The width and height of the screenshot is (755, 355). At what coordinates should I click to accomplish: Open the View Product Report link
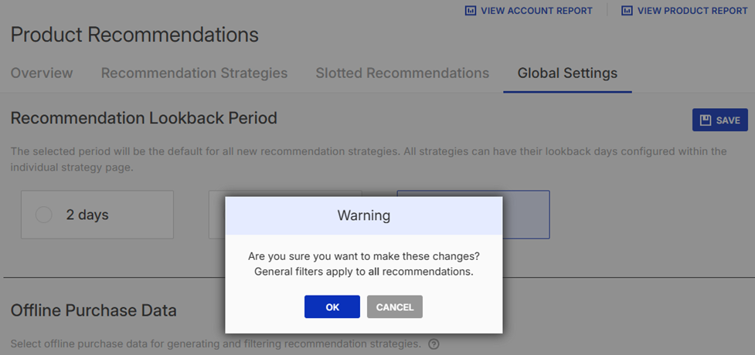point(692,11)
